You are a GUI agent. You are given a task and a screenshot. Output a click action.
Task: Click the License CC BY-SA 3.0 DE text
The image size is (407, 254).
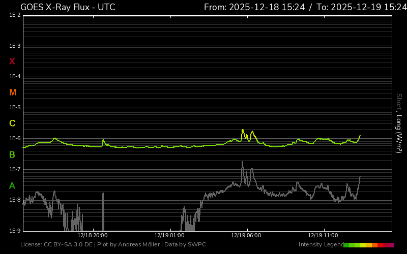(x=57, y=245)
